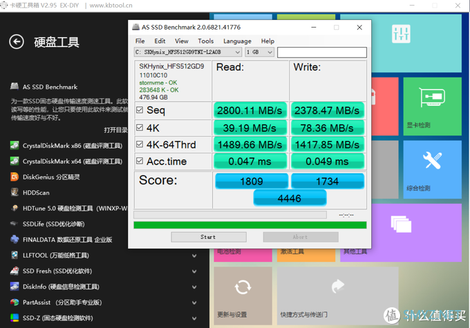470x328 pixels.
Task: Open the View menu
Action: (x=182, y=41)
